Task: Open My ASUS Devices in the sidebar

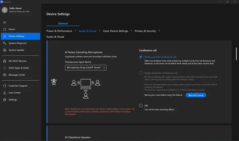Action: click(x=21, y=61)
